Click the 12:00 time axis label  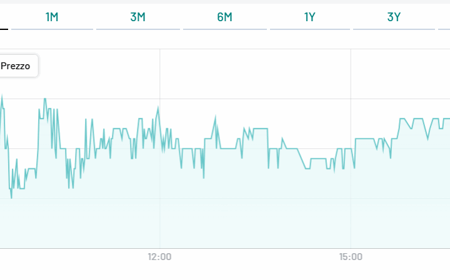[160, 257]
